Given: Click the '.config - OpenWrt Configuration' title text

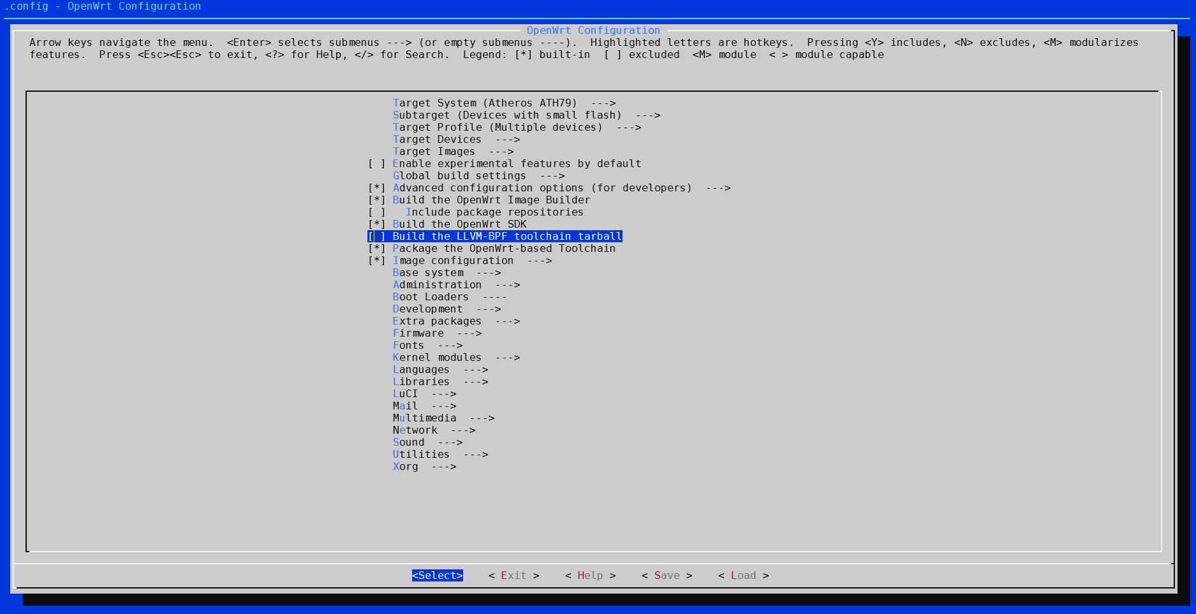Looking at the screenshot, I should coord(102,6).
